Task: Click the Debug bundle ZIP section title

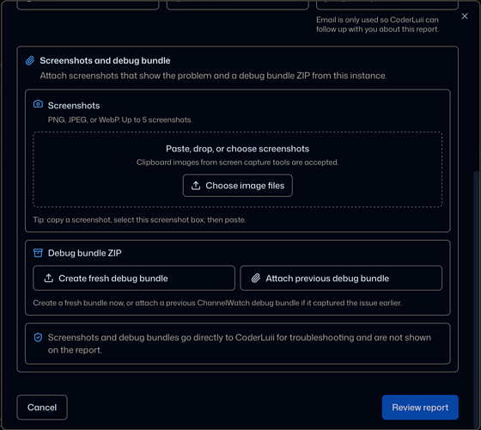Action: coord(85,253)
